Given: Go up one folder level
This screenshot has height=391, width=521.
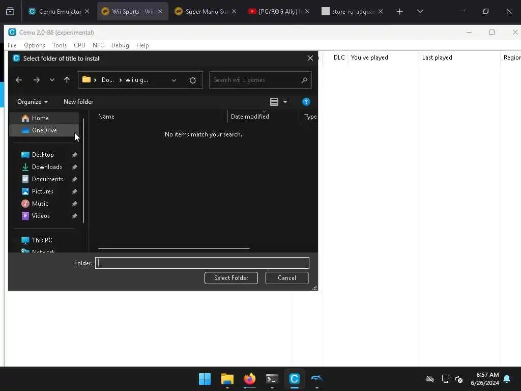Looking at the screenshot, I should point(67,80).
